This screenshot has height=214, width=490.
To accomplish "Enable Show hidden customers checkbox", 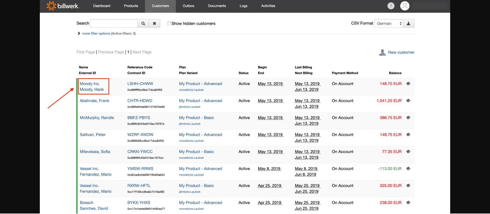I will pyautogui.click(x=169, y=23).
